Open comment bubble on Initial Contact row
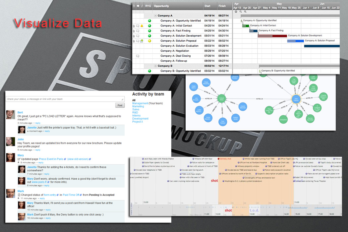 [138, 26]
